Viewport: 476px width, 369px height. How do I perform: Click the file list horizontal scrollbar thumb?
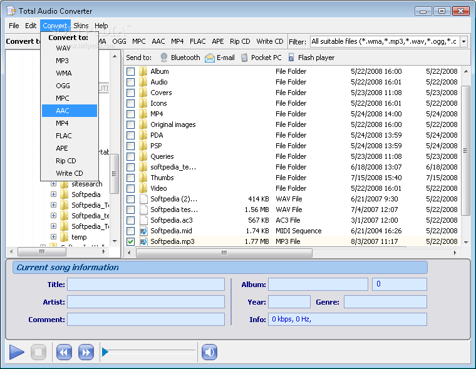pos(224,253)
